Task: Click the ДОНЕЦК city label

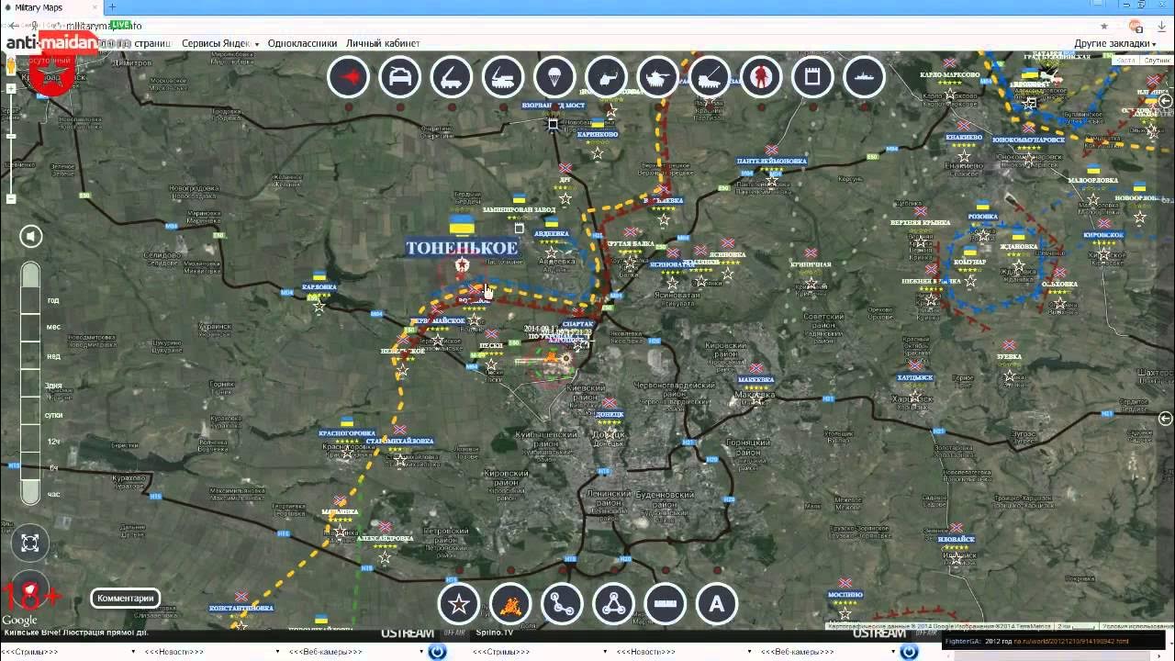Action: pyautogui.click(x=609, y=414)
